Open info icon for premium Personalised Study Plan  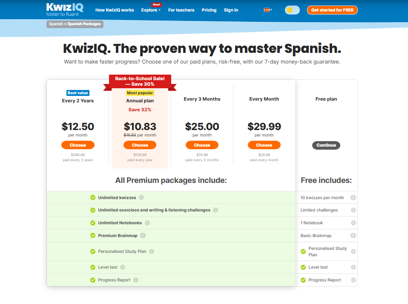pyautogui.click(x=152, y=252)
